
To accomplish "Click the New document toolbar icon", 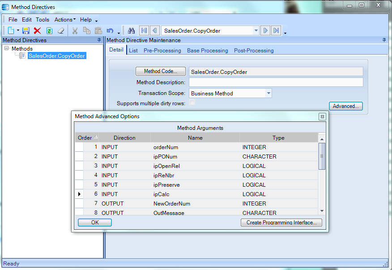I will tap(11, 30).
